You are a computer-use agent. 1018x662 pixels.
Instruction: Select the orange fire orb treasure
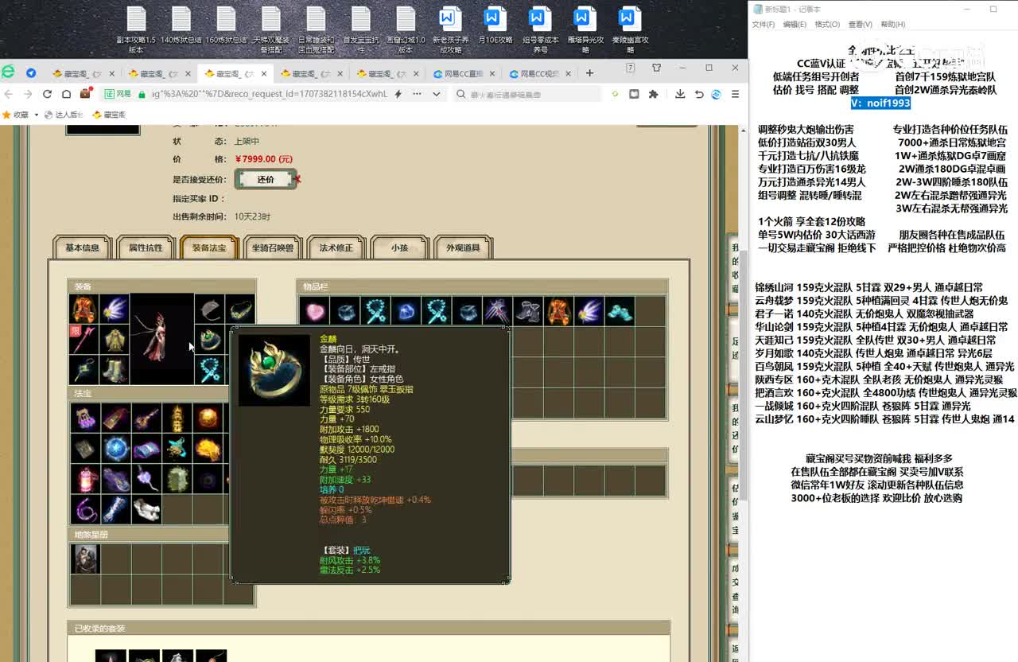tap(208, 418)
